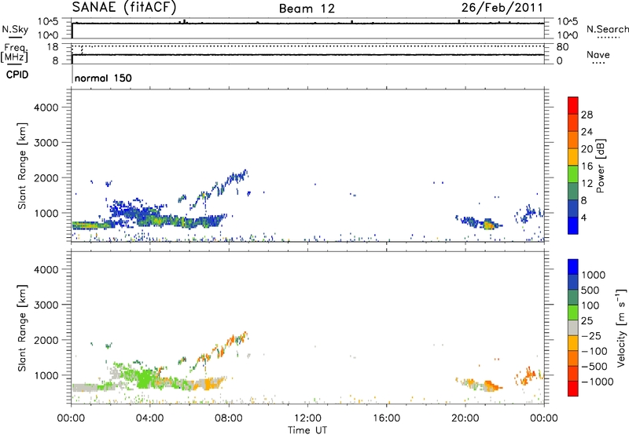The height and width of the screenshot is (435, 629).
Task: Click the "-1000" Velocity colorbar value
Action: pyautogui.click(x=598, y=382)
